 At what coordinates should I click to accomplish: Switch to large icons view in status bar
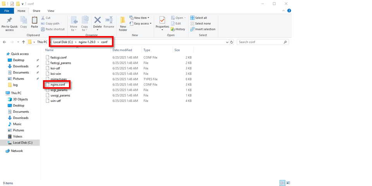pyautogui.click(x=289, y=183)
